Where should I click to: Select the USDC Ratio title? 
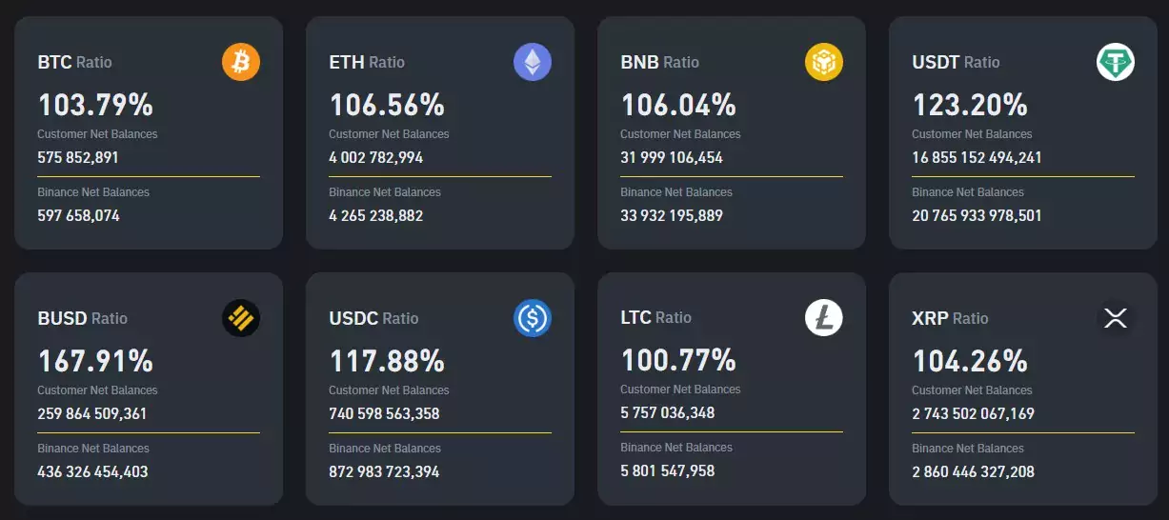373,318
